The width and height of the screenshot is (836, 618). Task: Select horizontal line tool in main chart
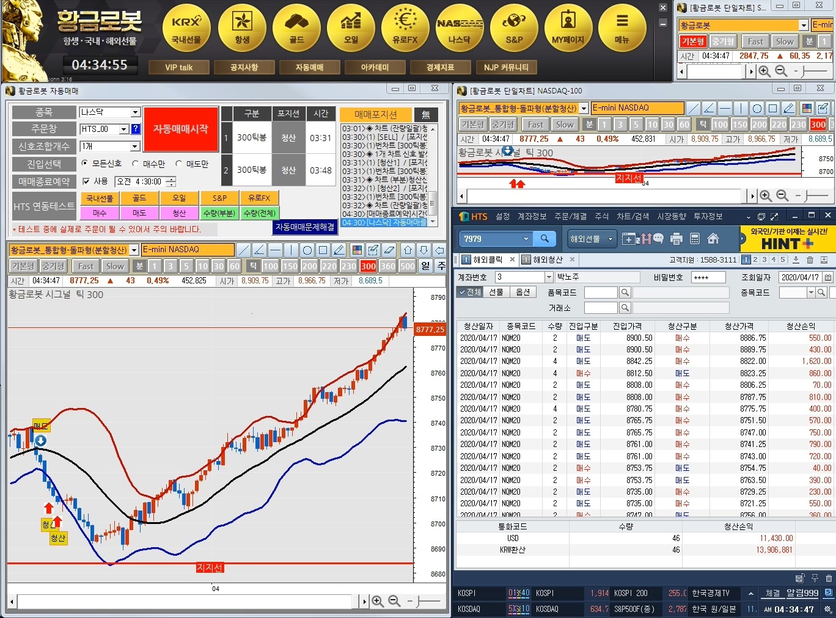point(275,250)
